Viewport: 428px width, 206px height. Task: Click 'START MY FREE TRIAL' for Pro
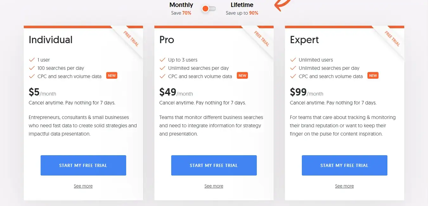click(214, 165)
